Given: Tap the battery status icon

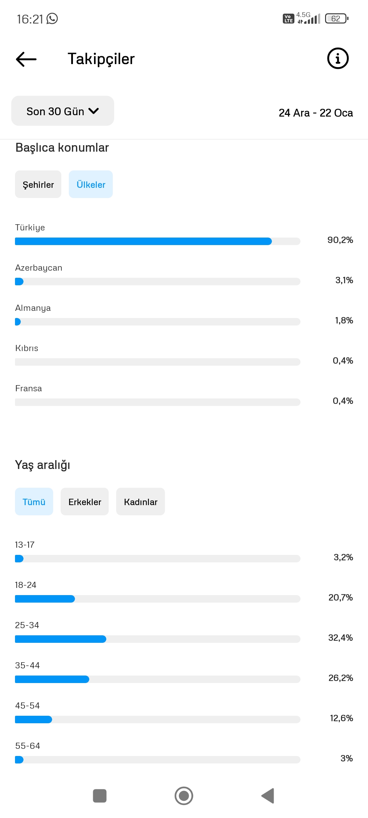Looking at the screenshot, I should click(x=337, y=18).
